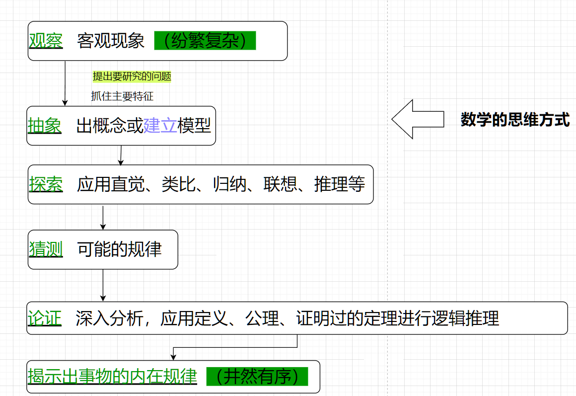Click the blue text 建立

(x=160, y=126)
